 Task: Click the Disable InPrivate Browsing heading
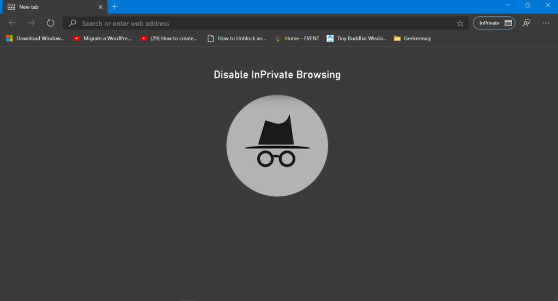pos(277,75)
